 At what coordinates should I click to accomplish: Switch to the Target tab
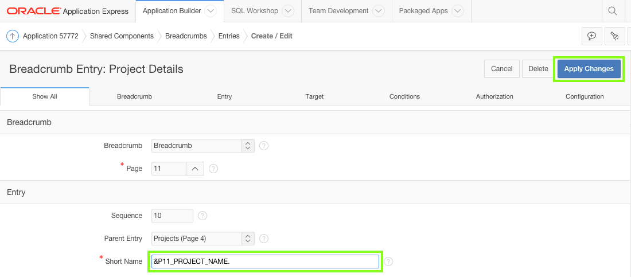pos(314,96)
